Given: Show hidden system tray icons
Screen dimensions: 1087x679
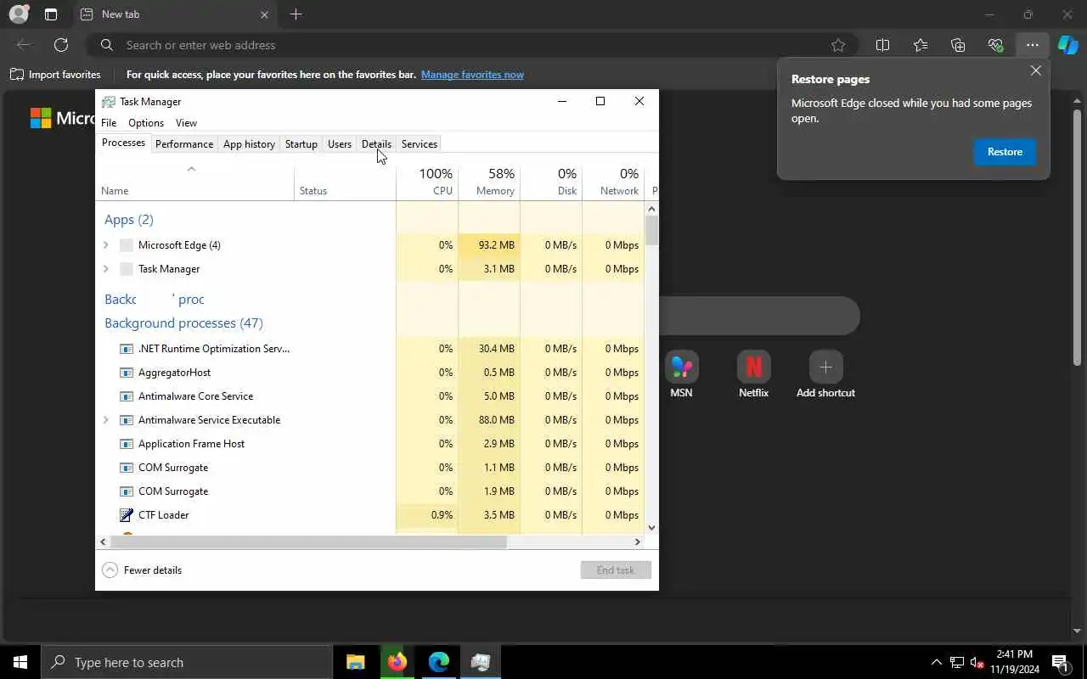Looking at the screenshot, I should pyautogui.click(x=937, y=662).
